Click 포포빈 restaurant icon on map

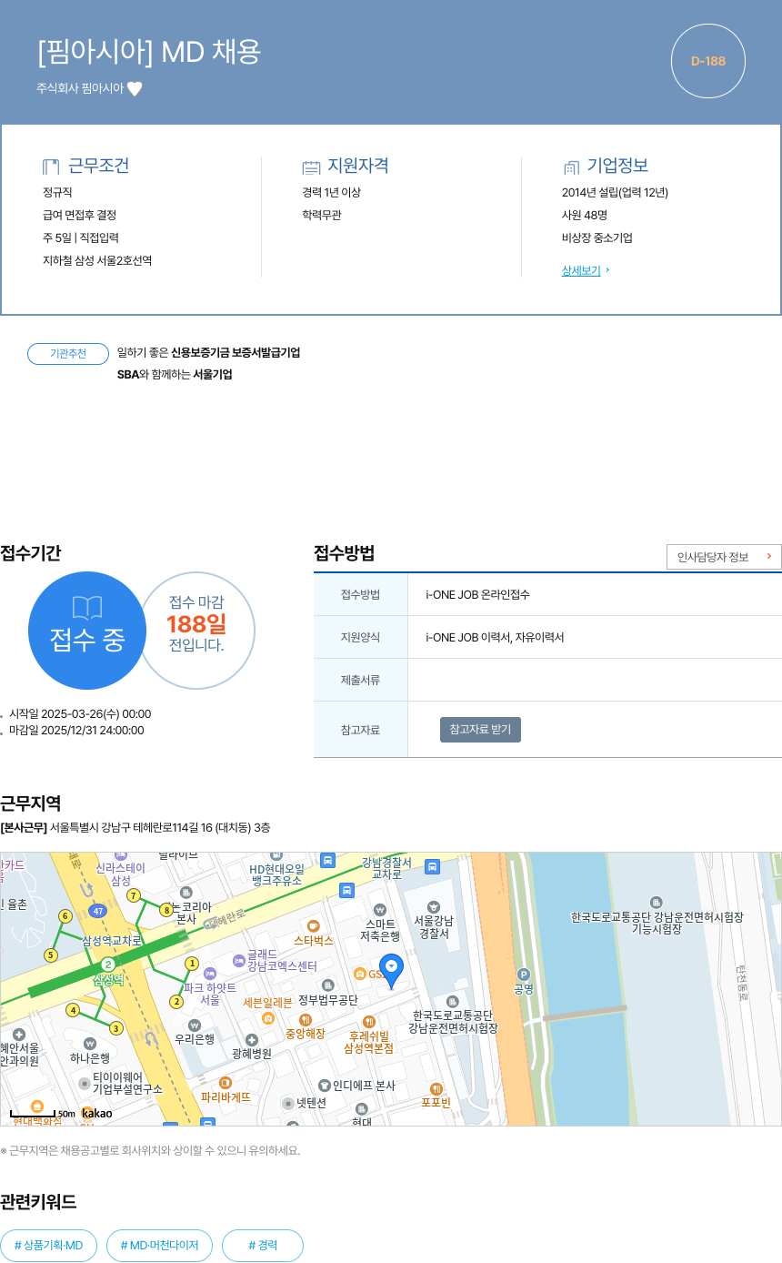point(436,1089)
